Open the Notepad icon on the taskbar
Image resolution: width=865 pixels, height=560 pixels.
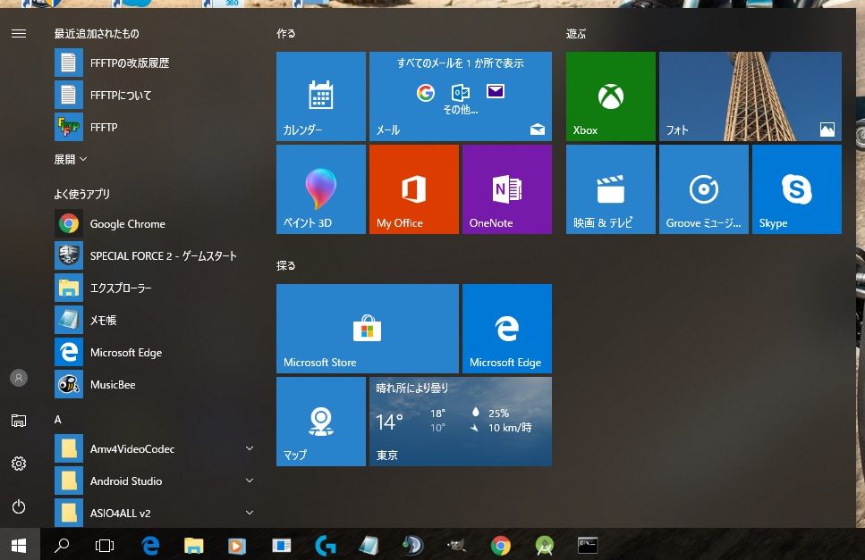click(x=369, y=545)
